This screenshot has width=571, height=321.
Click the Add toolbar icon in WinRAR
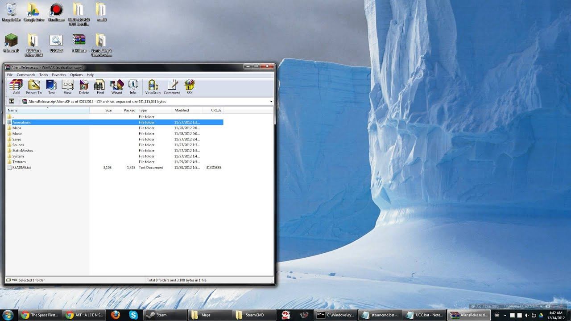coord(16,87)
